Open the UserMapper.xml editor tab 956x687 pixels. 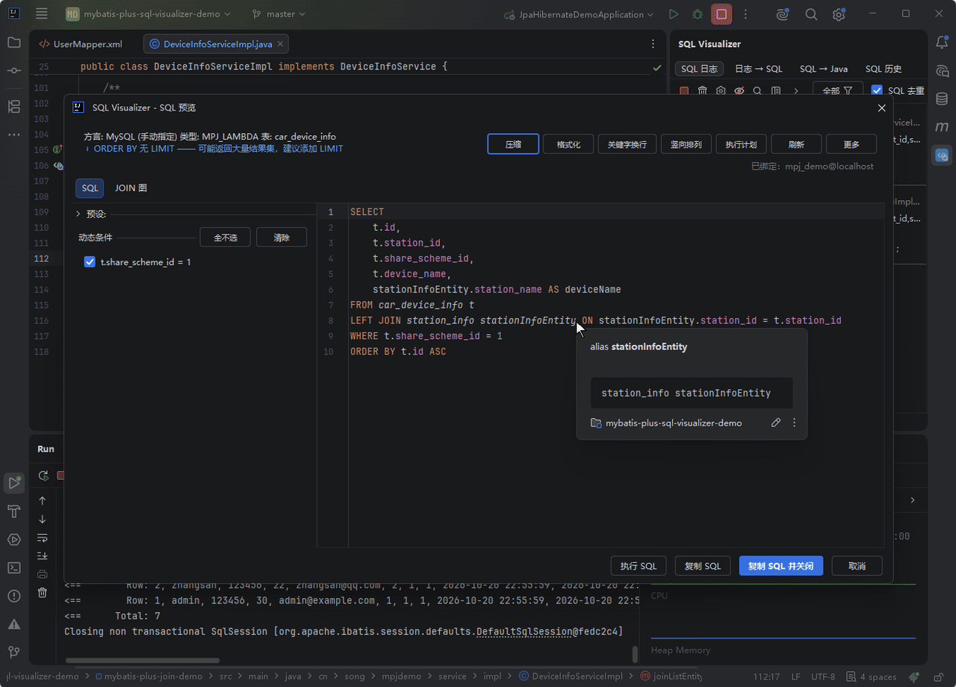tap(81, 44)
